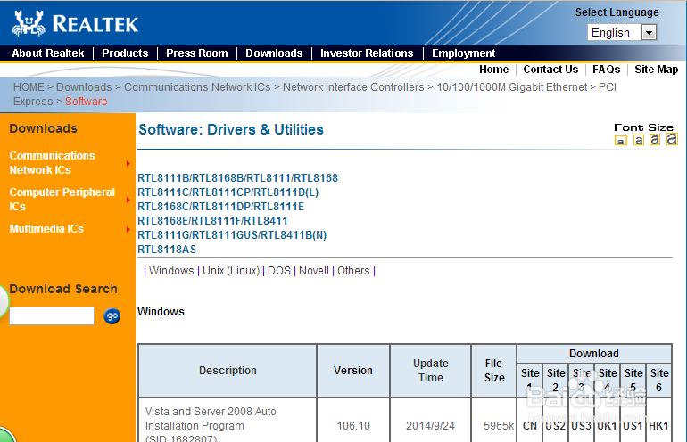Open RTL8168C/RTL8111DP/RTL8111E link

coord(221,207)
